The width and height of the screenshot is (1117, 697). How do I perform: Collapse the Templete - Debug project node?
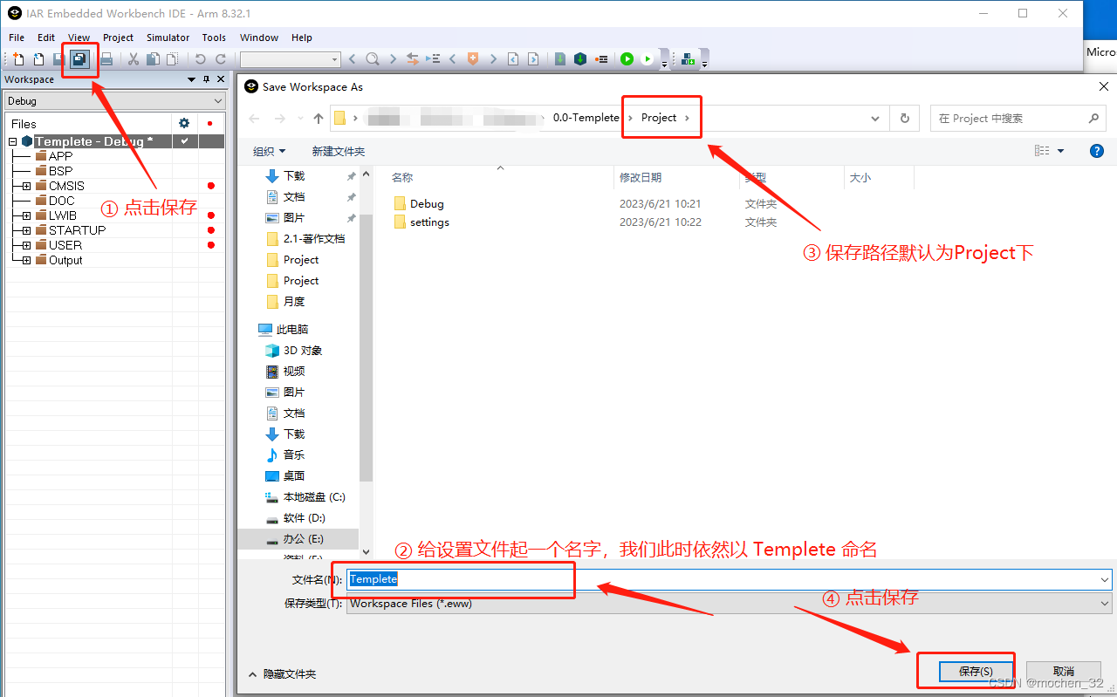(x=13, y=141)
